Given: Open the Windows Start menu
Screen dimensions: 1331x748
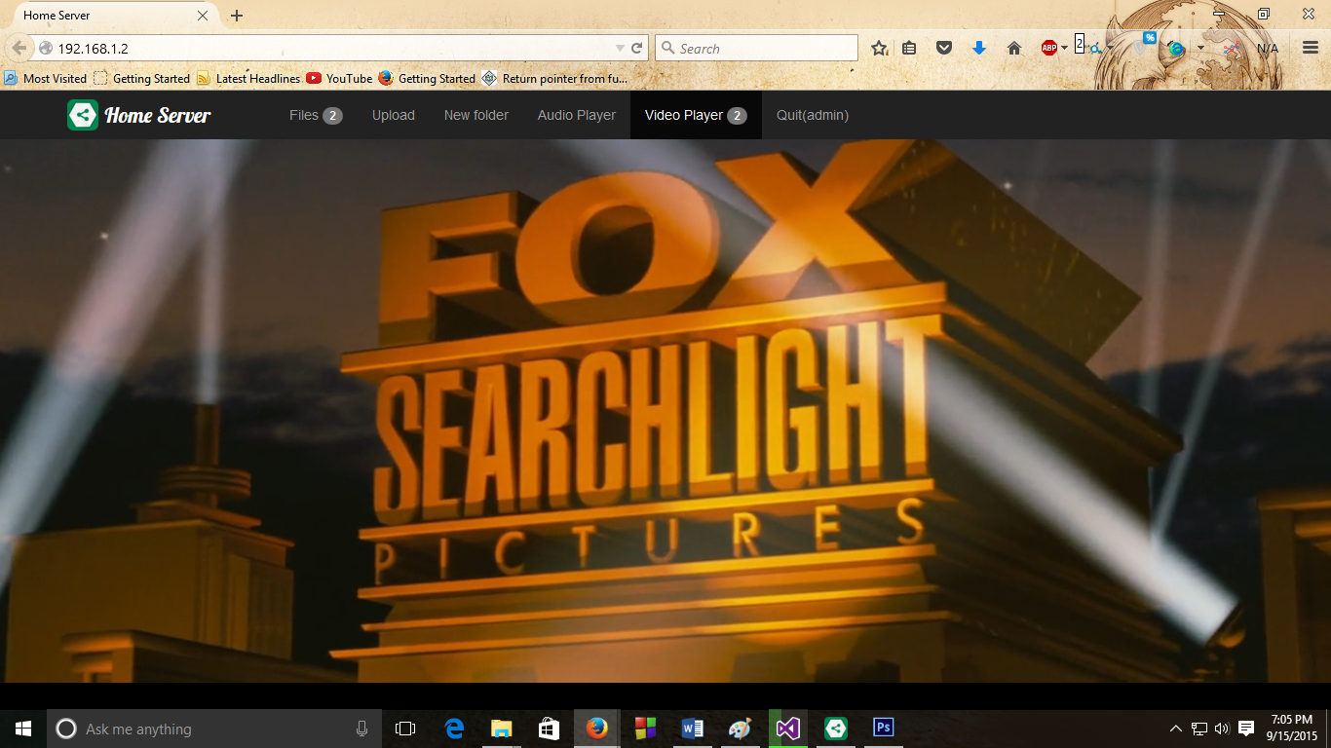Looking at the screenshot, I should pyautogui.click(x=23, y=729).
